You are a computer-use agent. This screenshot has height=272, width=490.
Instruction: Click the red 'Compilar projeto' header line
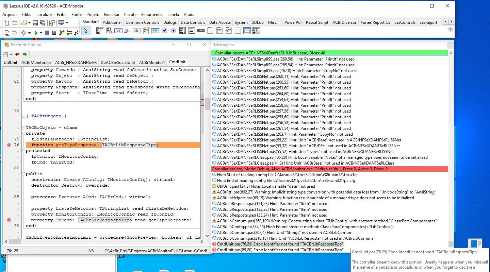(329, 169)
